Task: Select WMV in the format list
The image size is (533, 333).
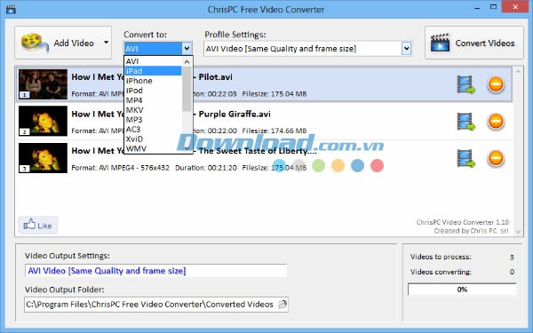Action: (x=154, y=149)
